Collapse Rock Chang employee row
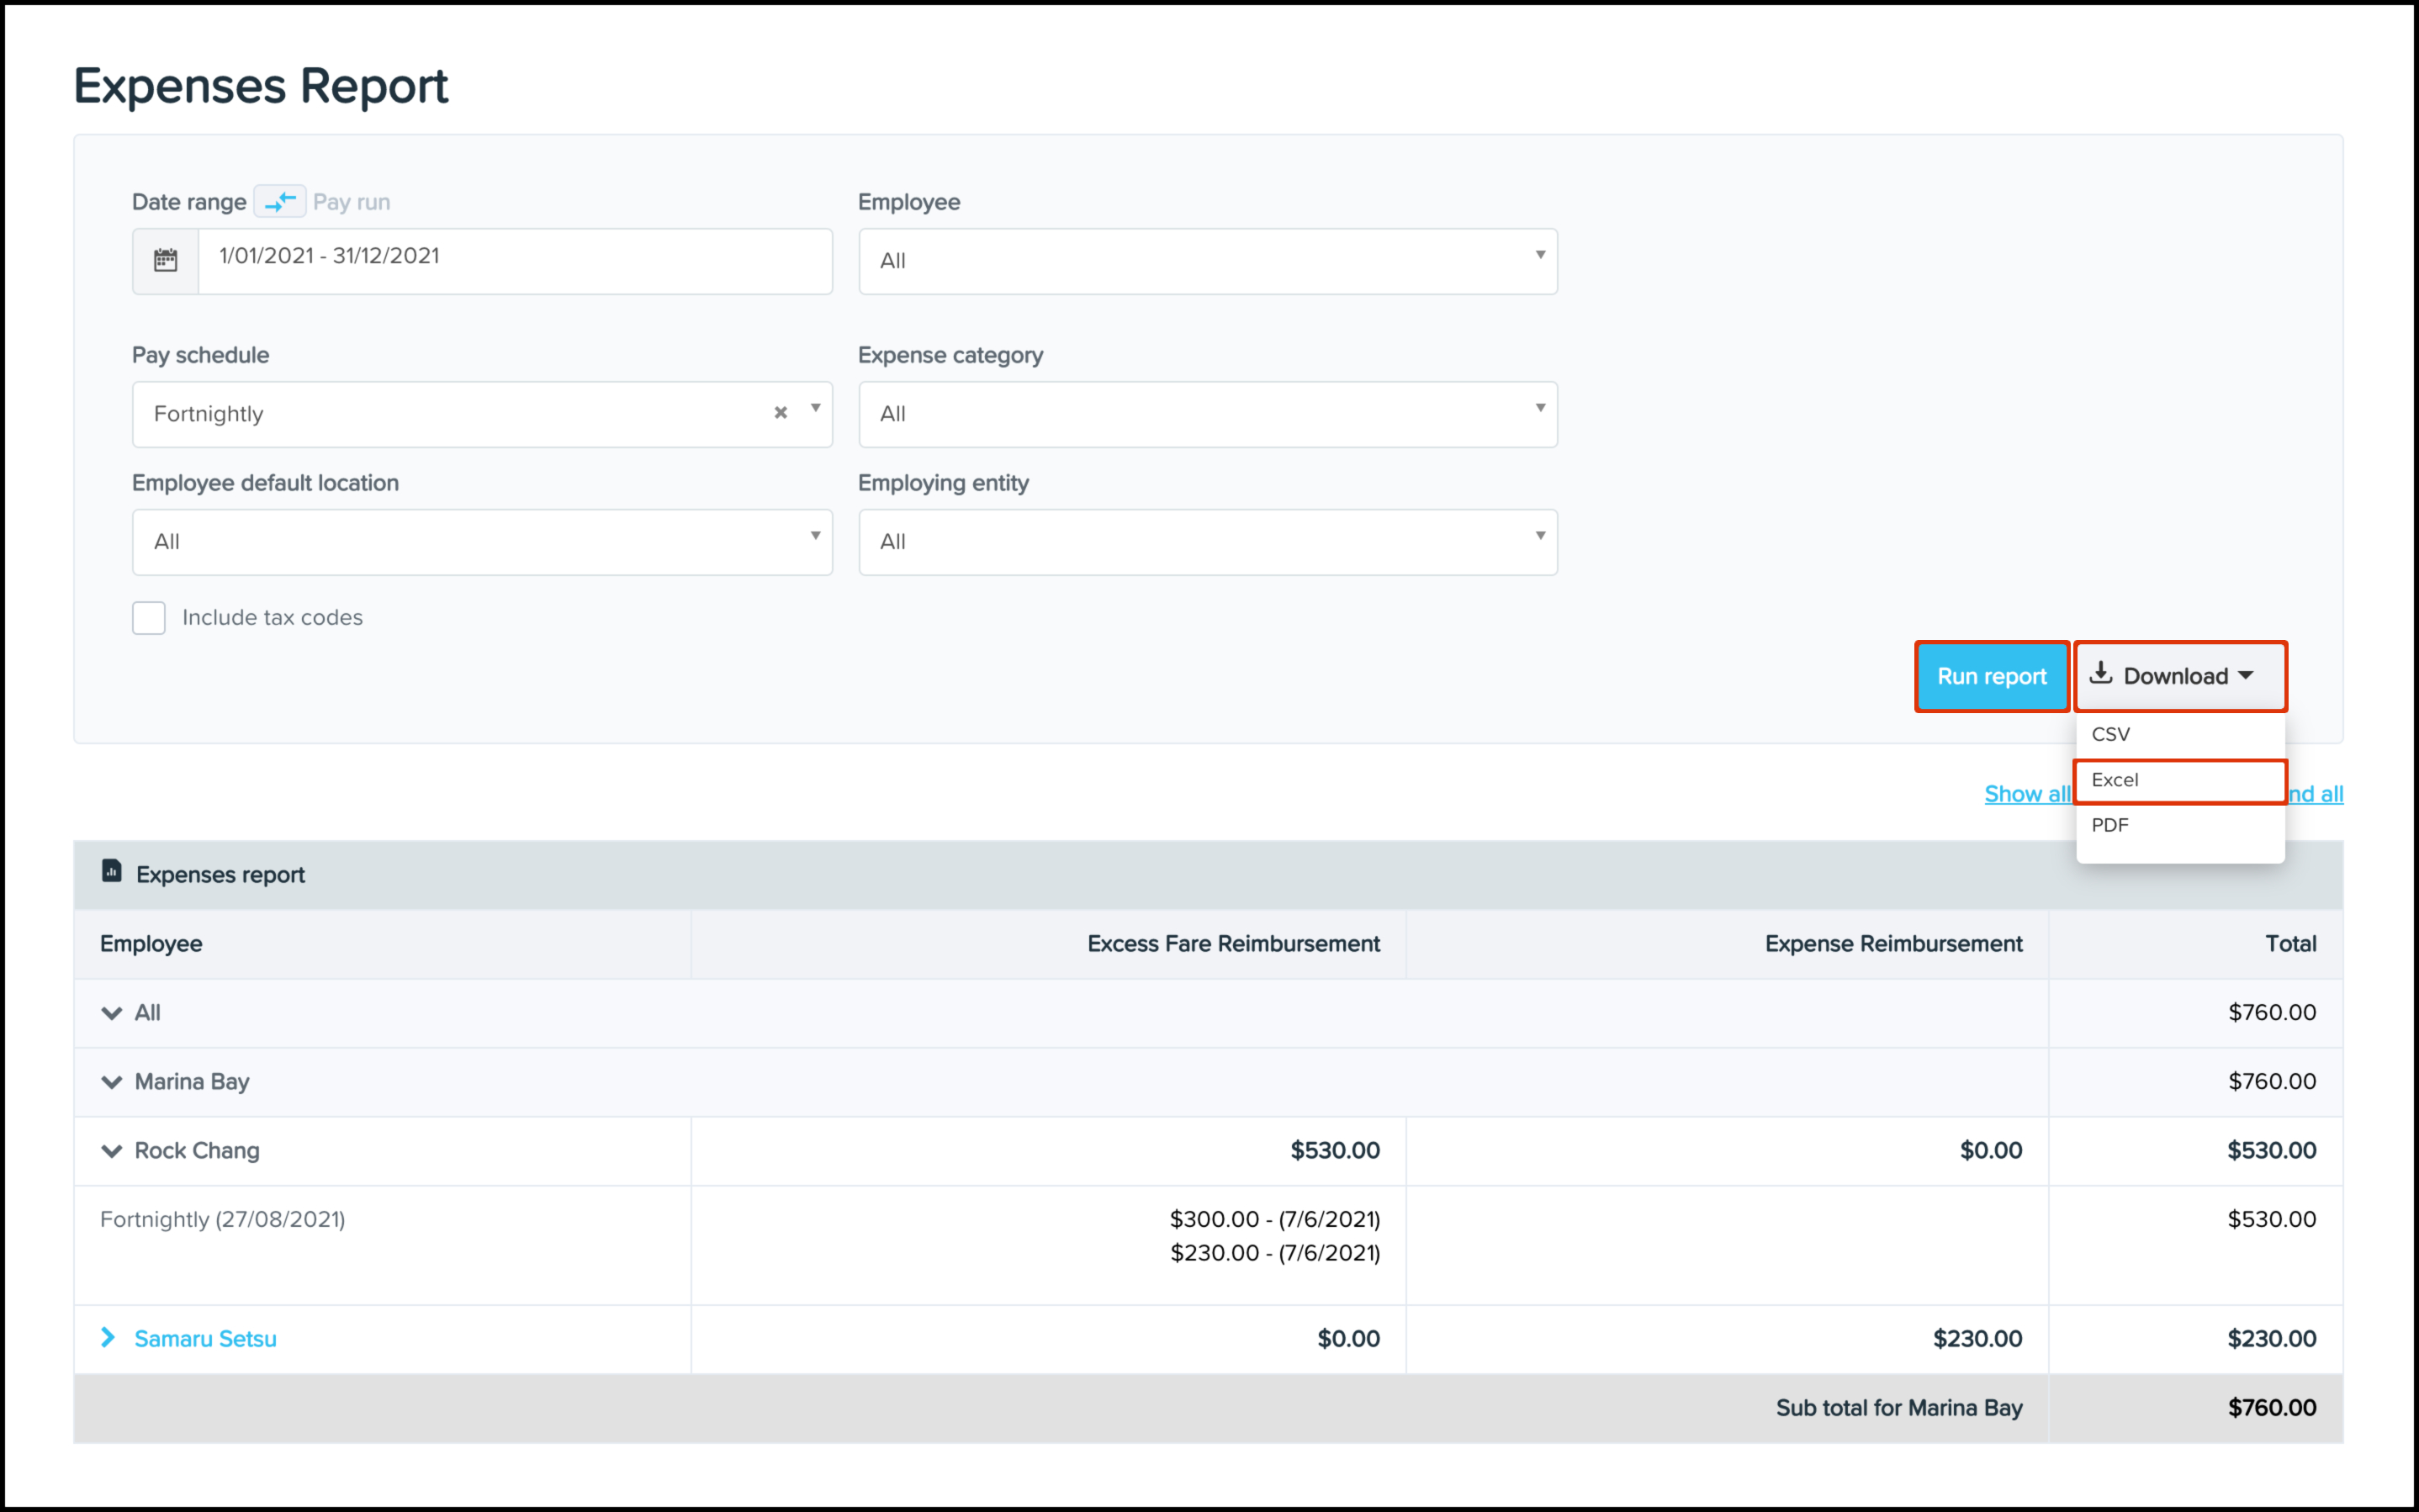The image size is (2419, 1512). click(112, 1151)
